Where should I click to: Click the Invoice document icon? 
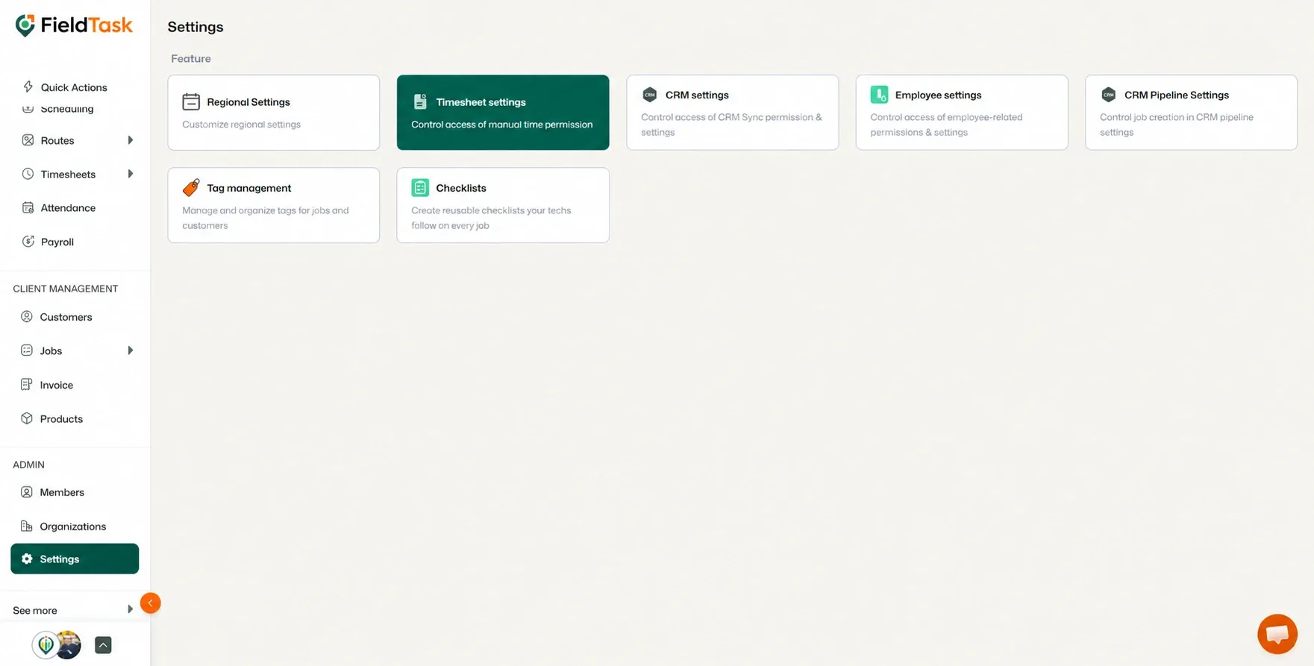(x=27, y=385)
